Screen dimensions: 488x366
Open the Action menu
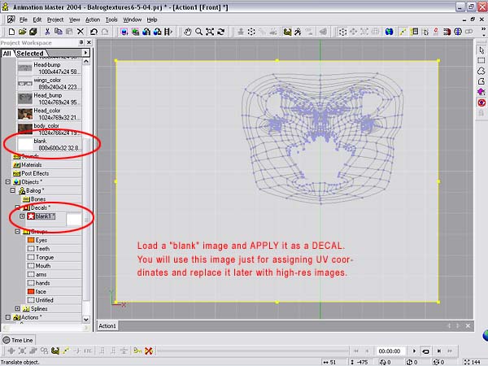[93, 19]
